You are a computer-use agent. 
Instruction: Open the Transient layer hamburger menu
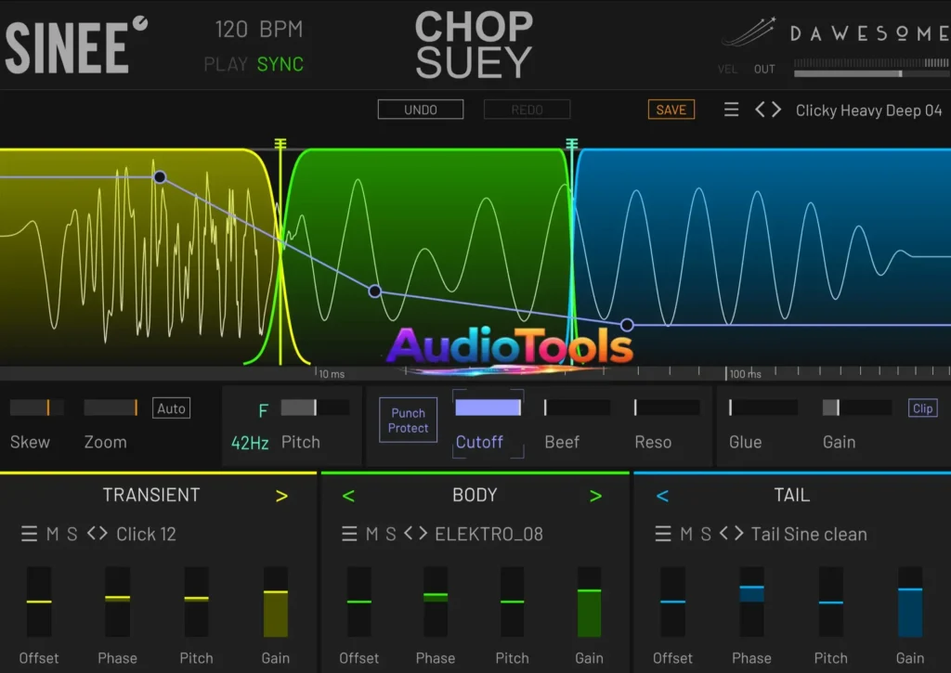tap(30, 534)
